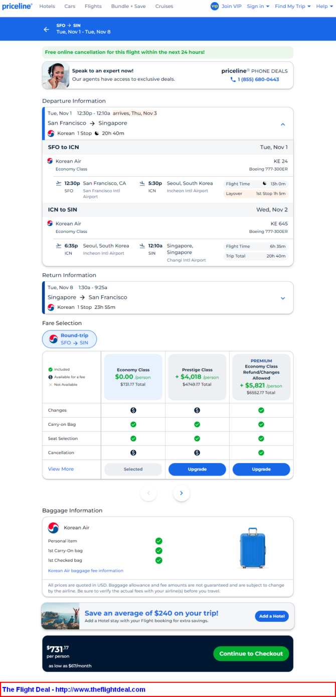336x697 pixels.
Task: Click the 1st Carry-On bag checkmark
Action: [159, 550]
